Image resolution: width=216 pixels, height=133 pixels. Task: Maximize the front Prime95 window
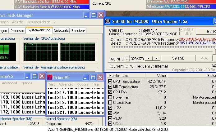pyautogui.click(x=93, y=78)
